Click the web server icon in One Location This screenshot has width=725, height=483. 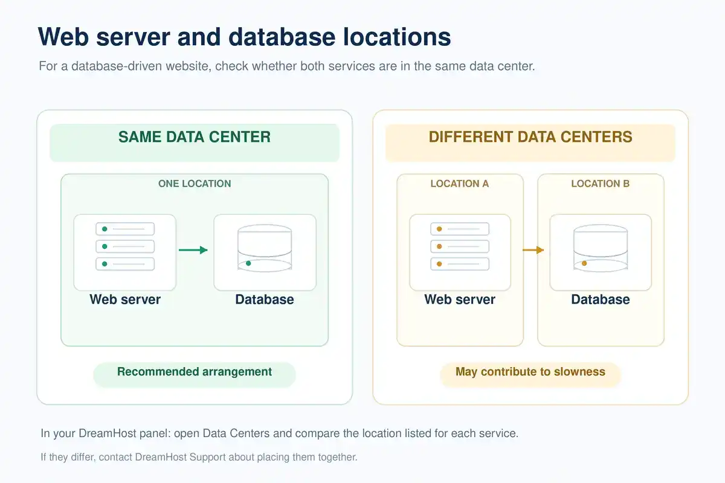point(125,246)
